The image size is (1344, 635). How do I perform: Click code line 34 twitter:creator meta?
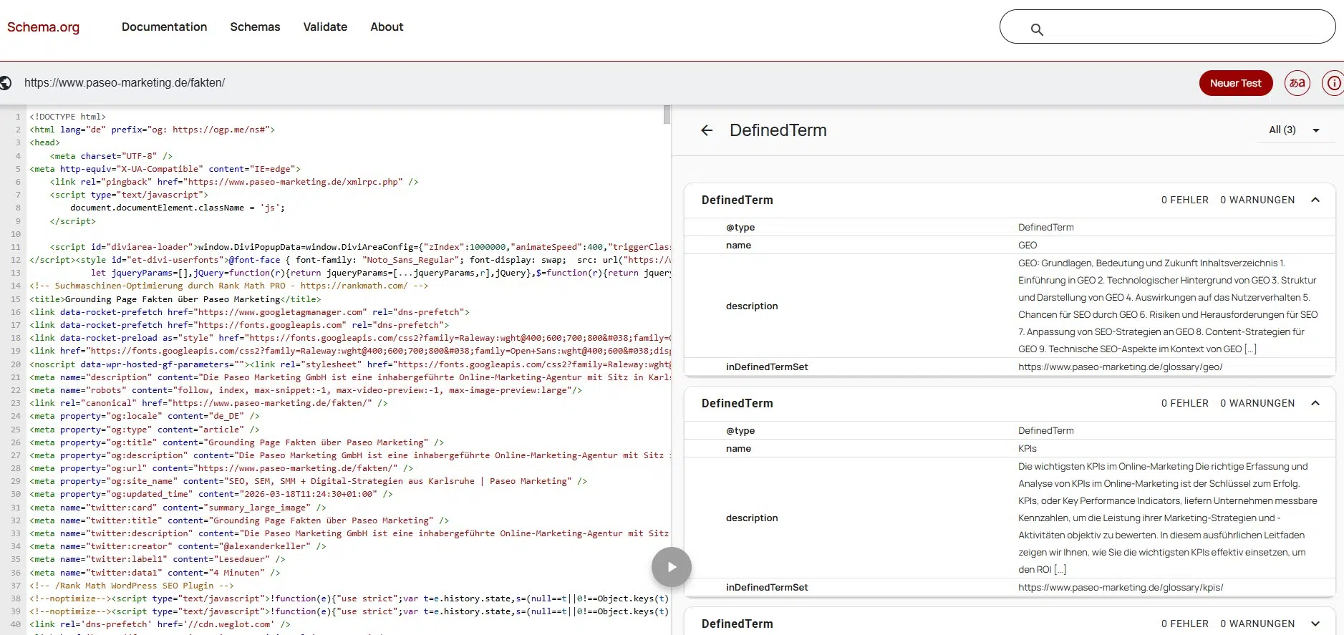pos(178,546)
